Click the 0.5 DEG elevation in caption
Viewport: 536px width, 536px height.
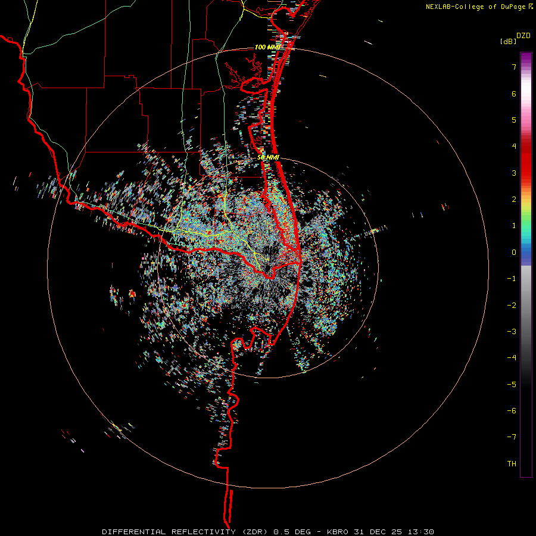(292, 532)
